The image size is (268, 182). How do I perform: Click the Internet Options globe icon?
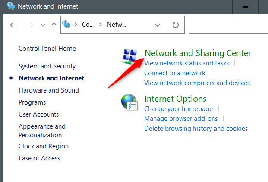point(129,102)
